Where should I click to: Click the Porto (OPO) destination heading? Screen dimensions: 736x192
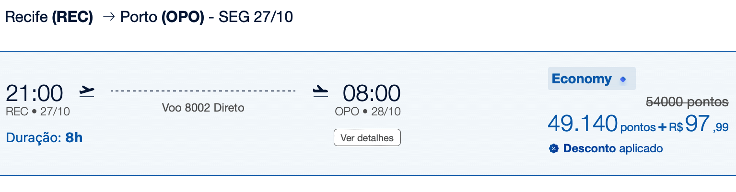click(x=162, y=17)
